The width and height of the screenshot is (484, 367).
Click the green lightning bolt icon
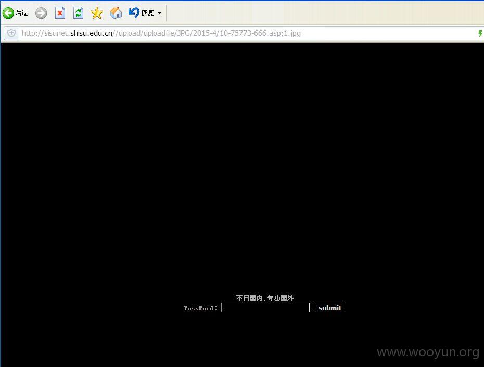click(480, 33)
